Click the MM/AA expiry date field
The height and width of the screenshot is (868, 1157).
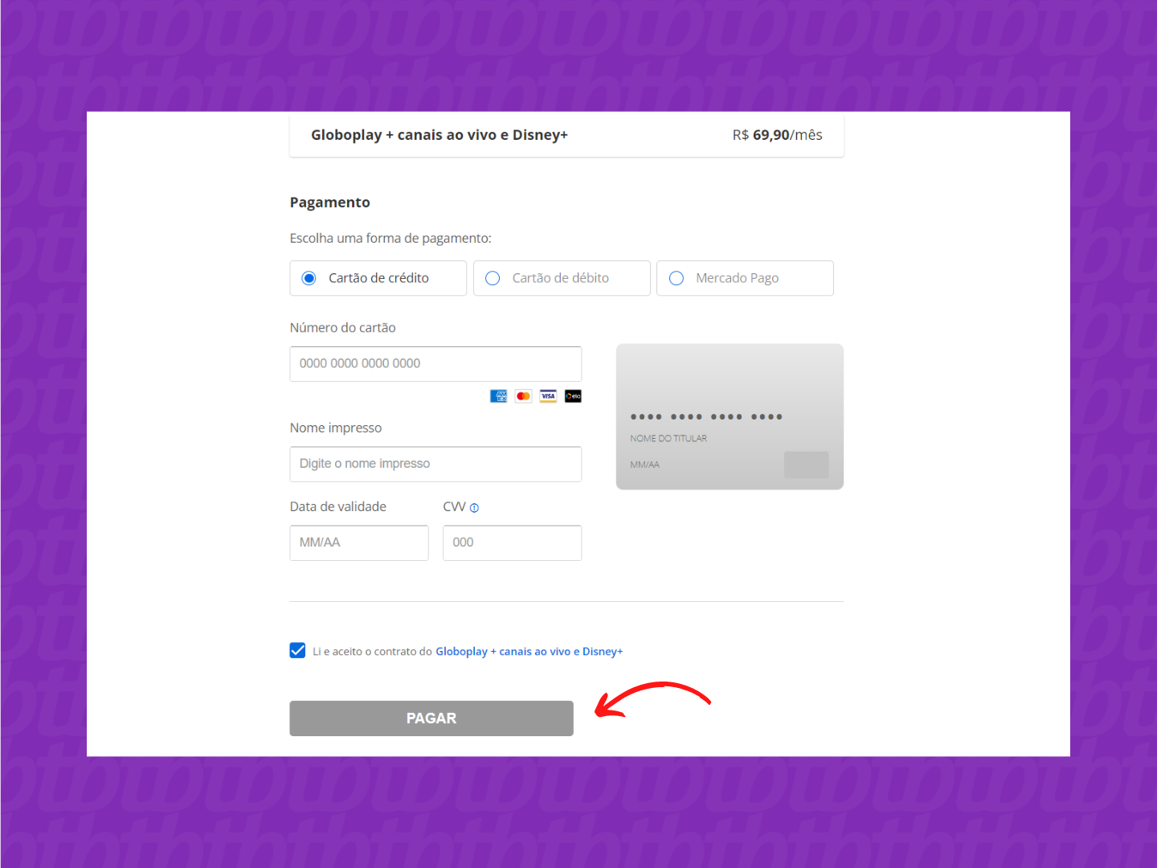pos(359,543)
